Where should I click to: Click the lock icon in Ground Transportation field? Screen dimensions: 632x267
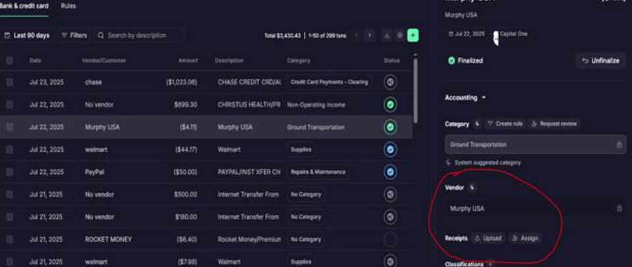pyautogui.click(x=619, y=144)
